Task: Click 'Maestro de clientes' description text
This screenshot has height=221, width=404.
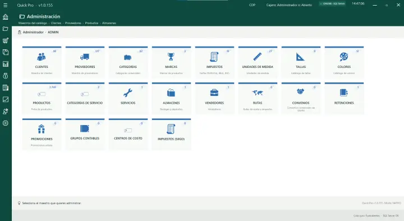Action: 42,73
